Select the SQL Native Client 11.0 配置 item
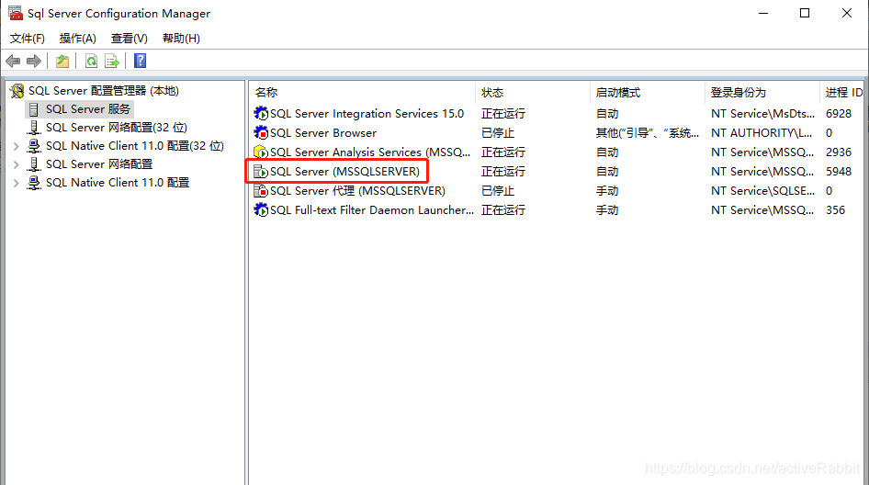 click(118, 183)
